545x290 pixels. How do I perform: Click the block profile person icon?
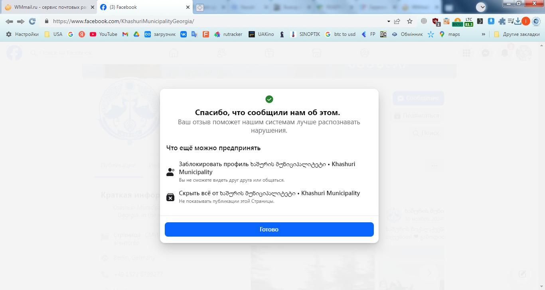(170, 172)
